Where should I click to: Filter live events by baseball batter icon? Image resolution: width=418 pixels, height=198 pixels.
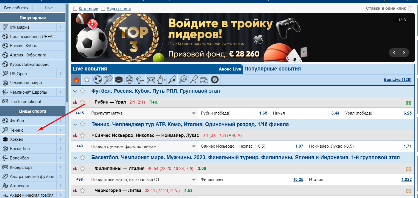(x=161, y=80)
